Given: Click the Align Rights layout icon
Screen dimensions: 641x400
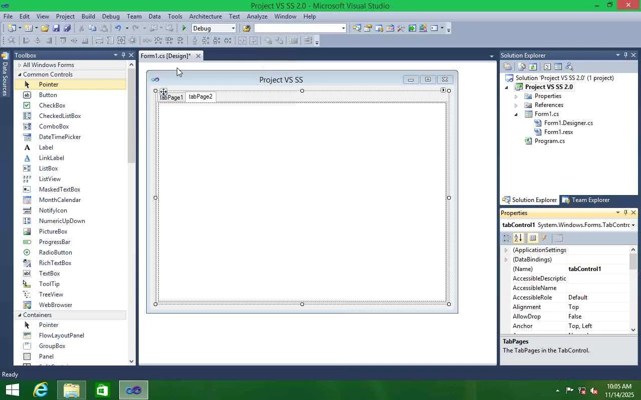Looking at the screenshot, I should (49, 41).
